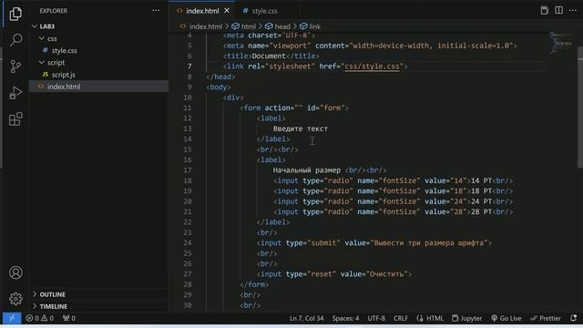Click the title text 'Document'
The width and height of the screenshot is (583, 328).
point(269,56)
